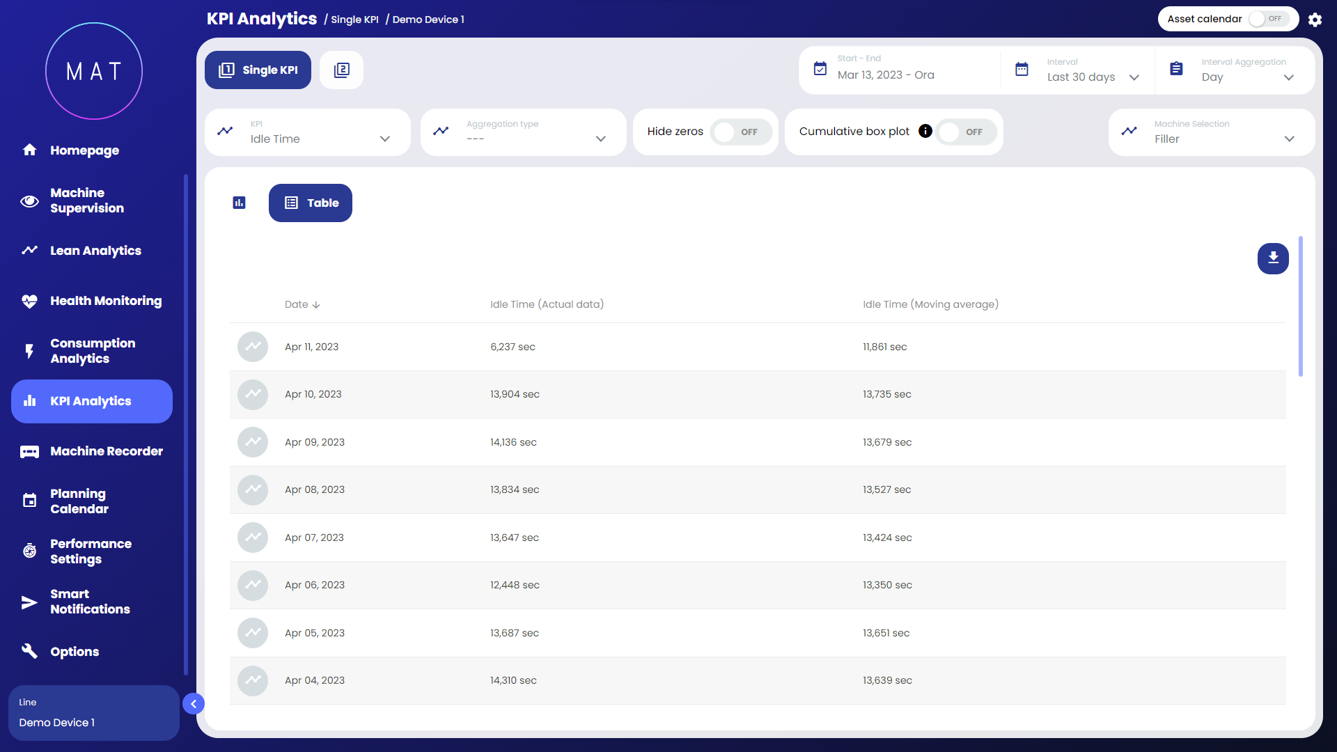Click the trend icon for Apr 07, 2023
The image size is (1337, 752).
click(x=253, y=538)
